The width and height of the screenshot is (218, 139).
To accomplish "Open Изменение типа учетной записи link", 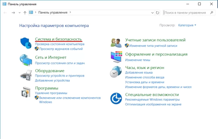I will pos(153,46).
